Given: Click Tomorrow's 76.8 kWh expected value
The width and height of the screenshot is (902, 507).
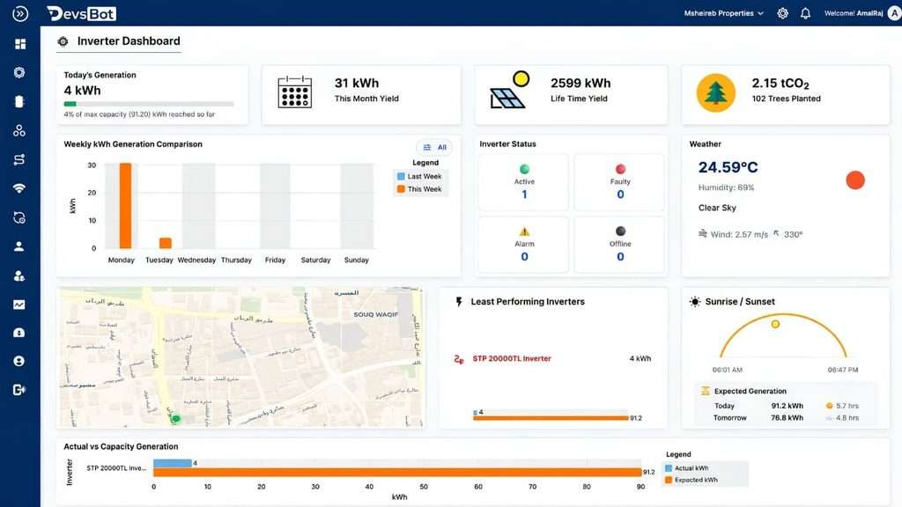Looking at the screenshot, I should [x=787, y=418].
